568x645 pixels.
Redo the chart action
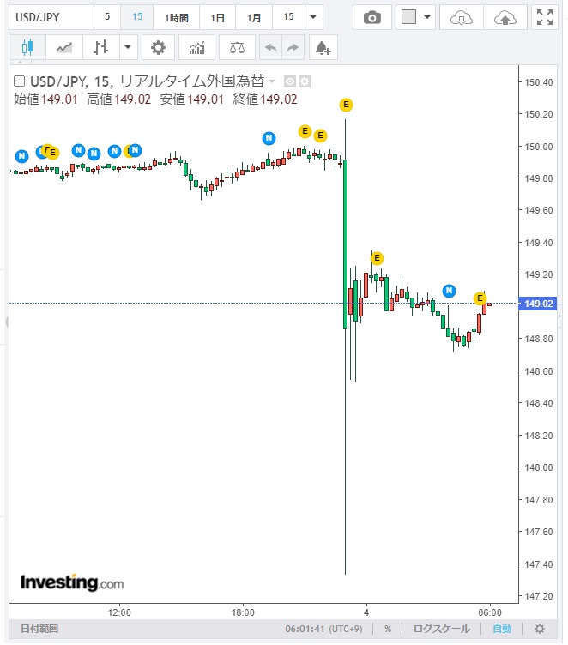(293, 48)
